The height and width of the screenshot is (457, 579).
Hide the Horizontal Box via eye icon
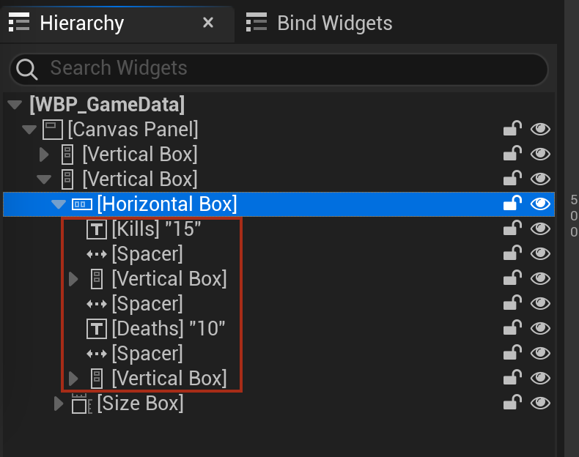(540, 204)
